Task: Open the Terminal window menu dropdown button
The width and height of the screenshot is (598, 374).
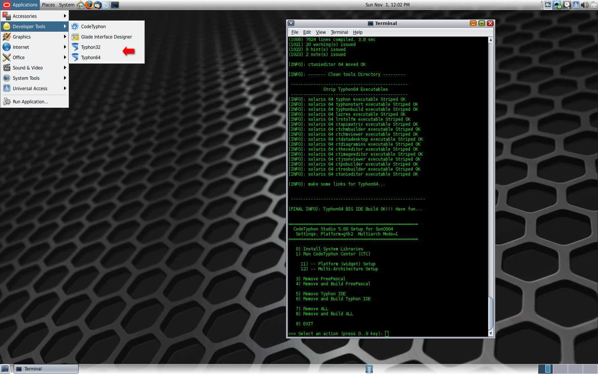Action: (x=291, y=23)
